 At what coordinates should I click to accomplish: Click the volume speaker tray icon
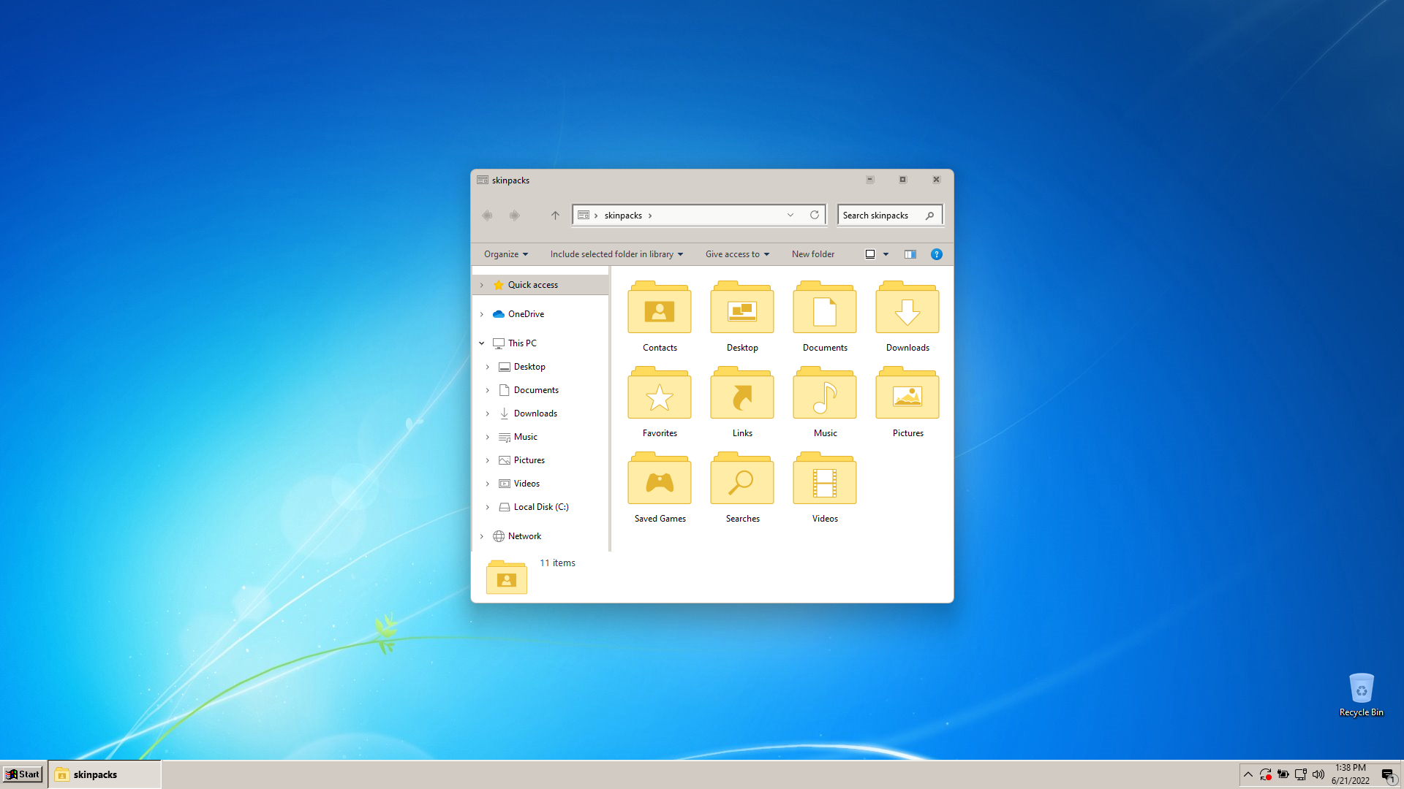[x=1318, y=774]
